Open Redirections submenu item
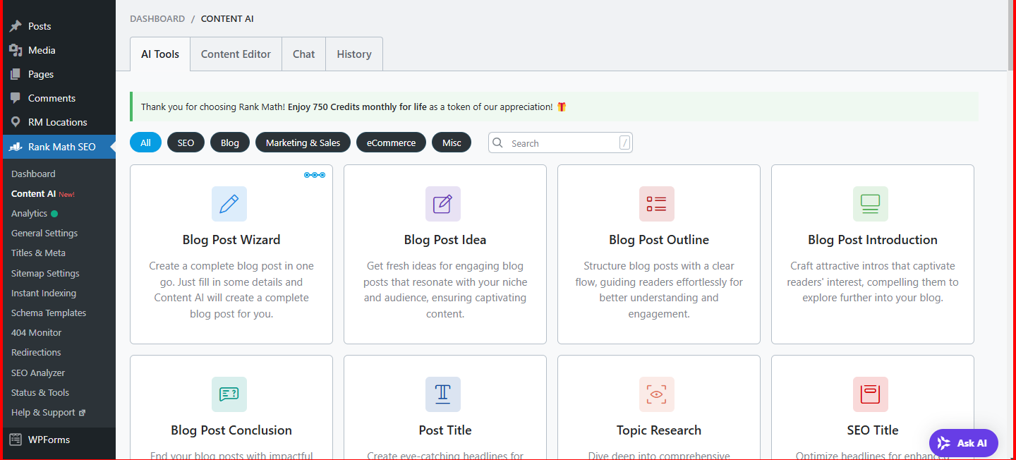The height and width of the screenshot is (460, 1016). point(36,352)
